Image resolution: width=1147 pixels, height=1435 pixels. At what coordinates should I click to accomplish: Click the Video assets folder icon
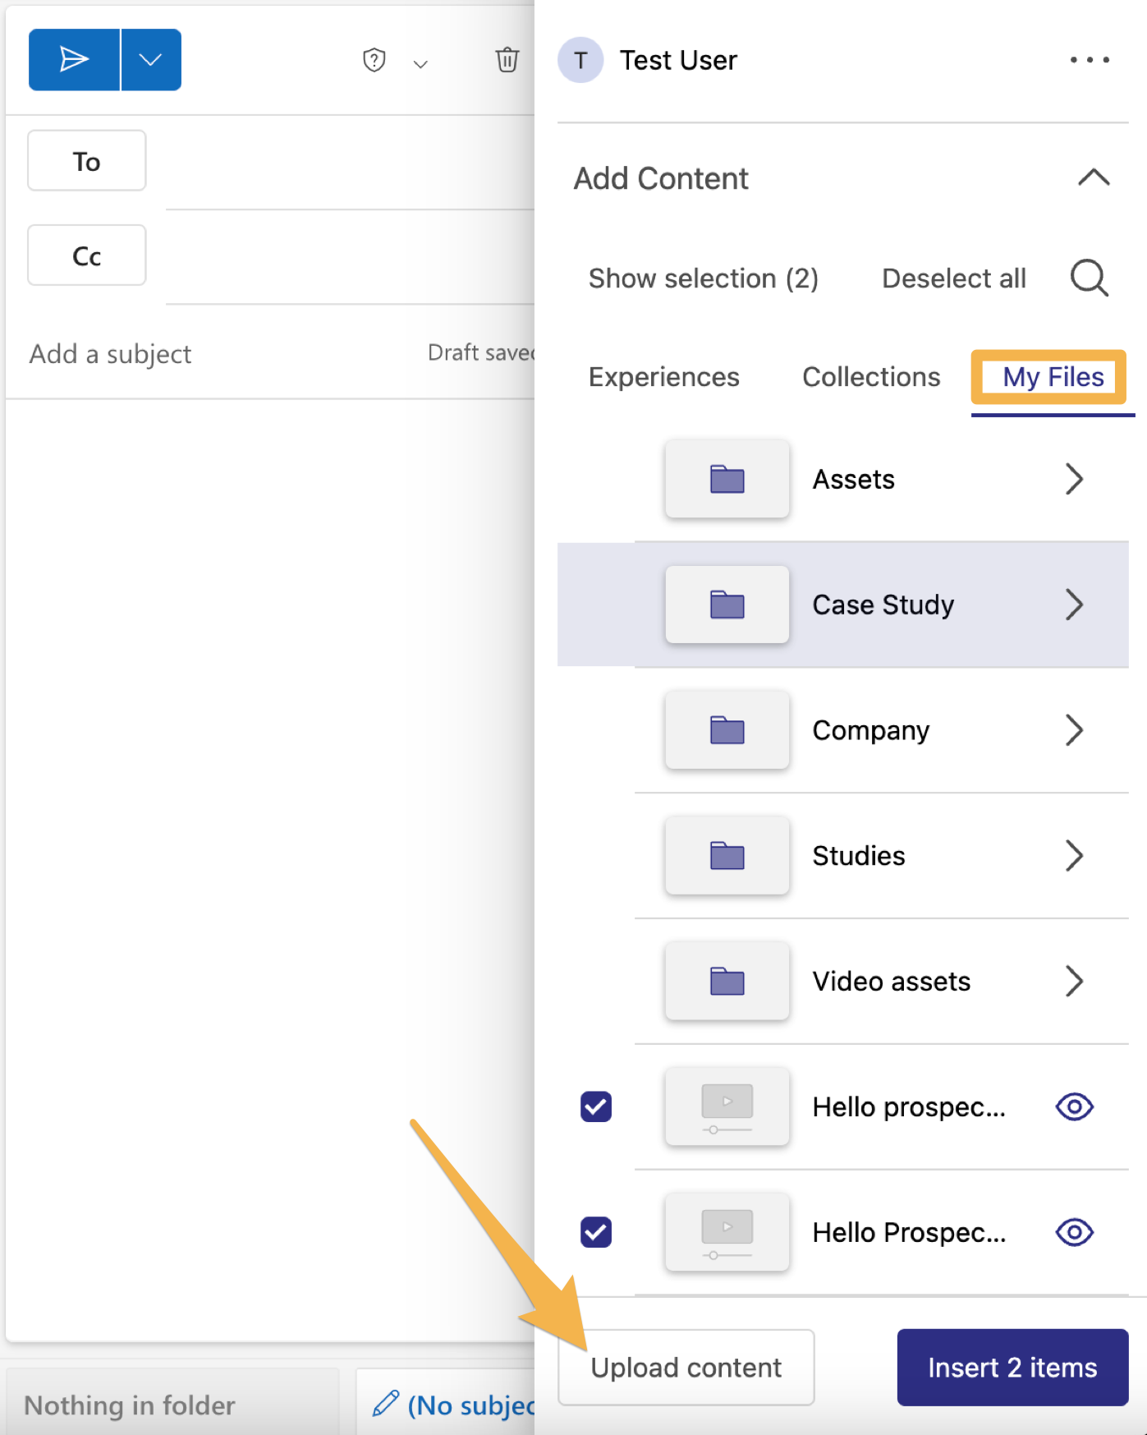(727, 981)
